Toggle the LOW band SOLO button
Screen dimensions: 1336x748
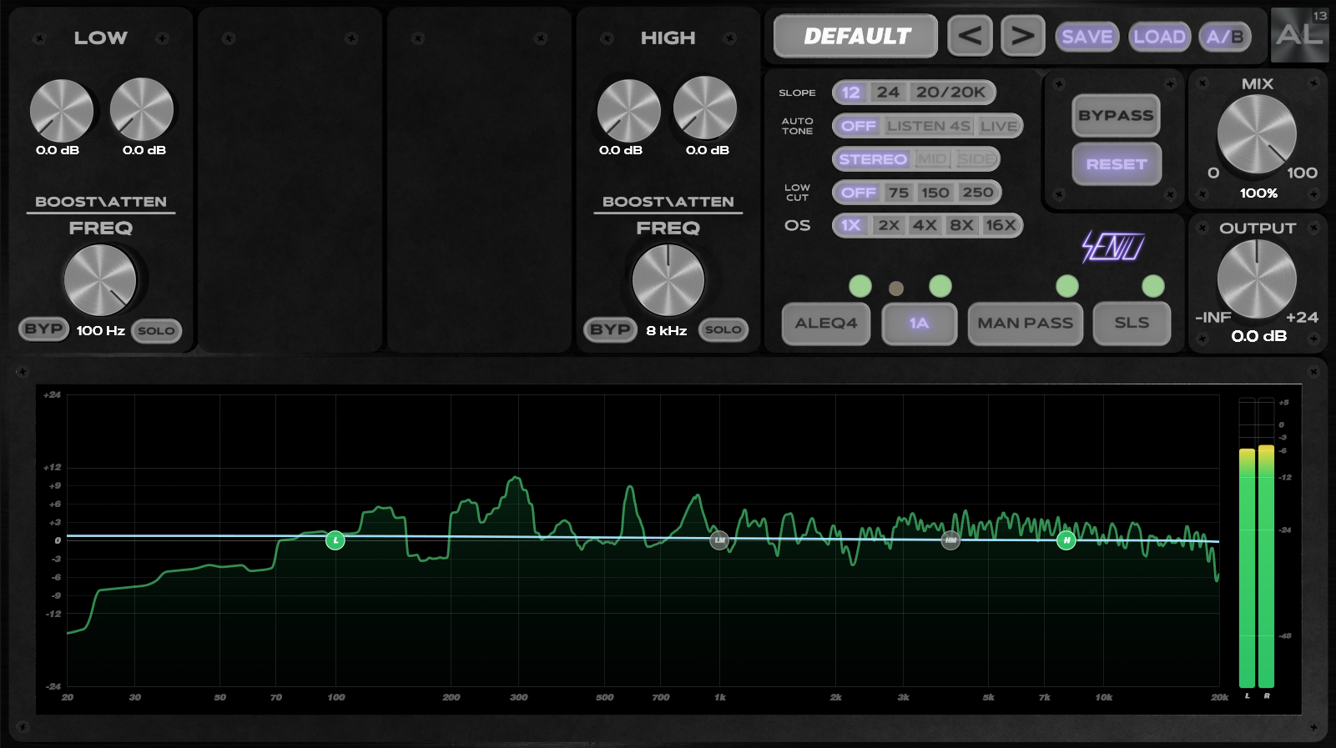click(x=156, y=331)
